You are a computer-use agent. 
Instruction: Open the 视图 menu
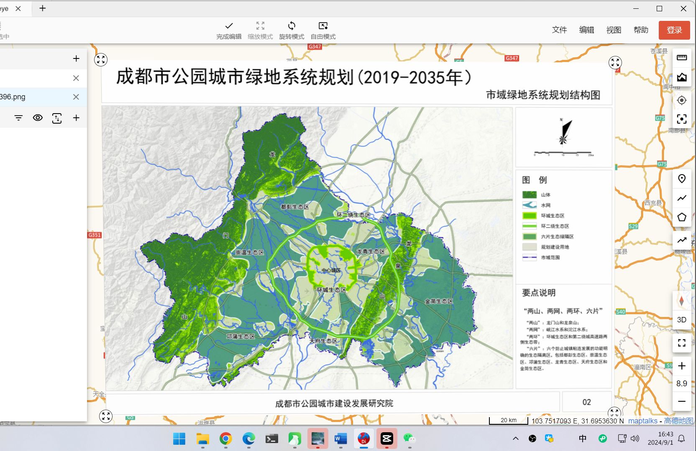tap(613, 30)
